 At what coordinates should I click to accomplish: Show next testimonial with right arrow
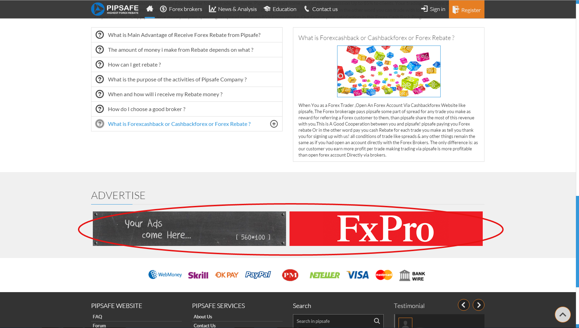coord(479,305)
